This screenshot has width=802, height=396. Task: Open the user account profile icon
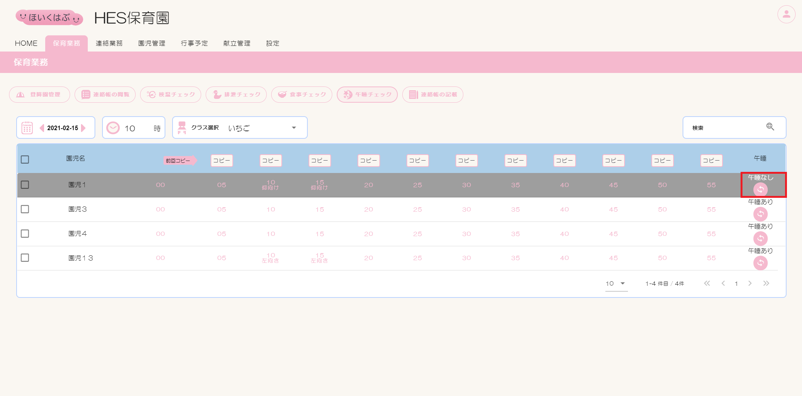pyautogui.click(x=786, y=14)
